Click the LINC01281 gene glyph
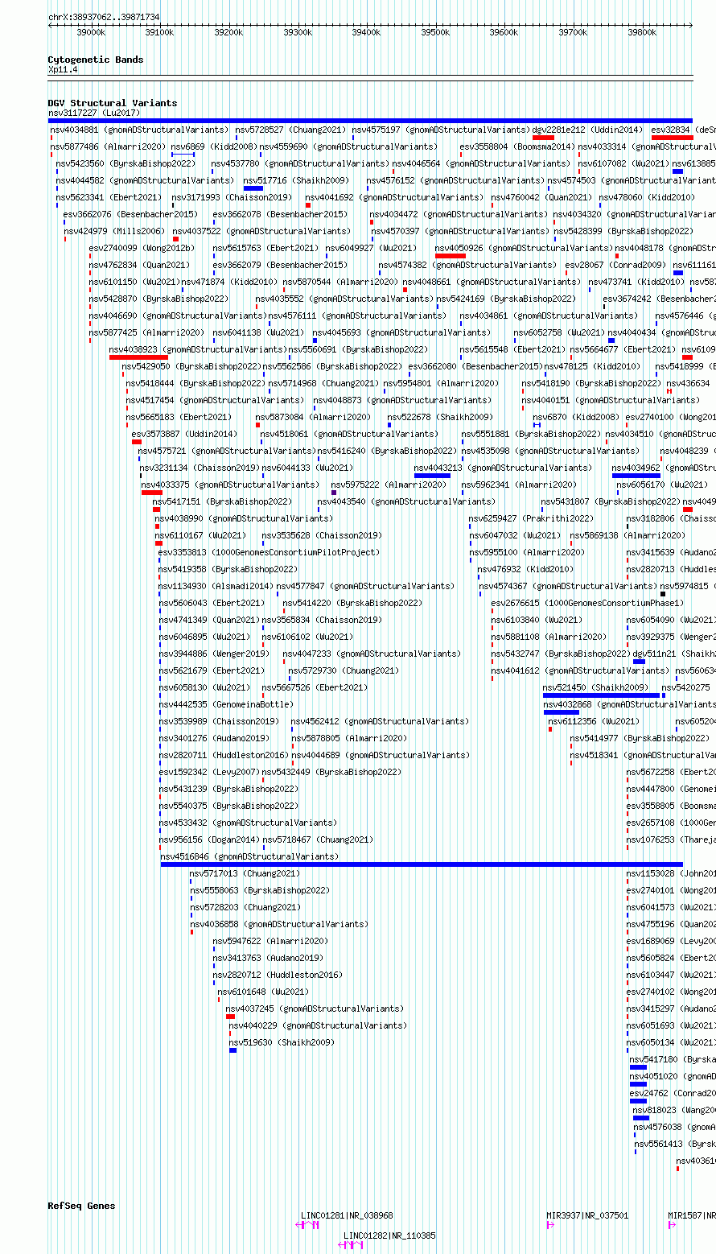Screen dimensions: 716x1254 [308, 1224]
